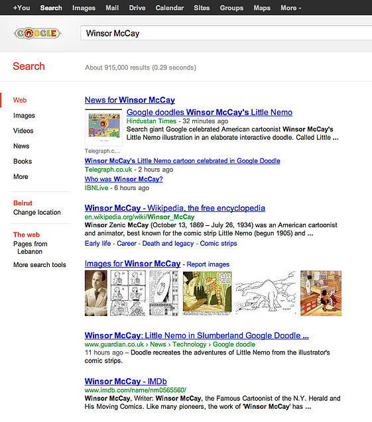Click Telegraph.co.uk source label
The height and width of the screenshot is (422, 372).
[x=108, y=170]
